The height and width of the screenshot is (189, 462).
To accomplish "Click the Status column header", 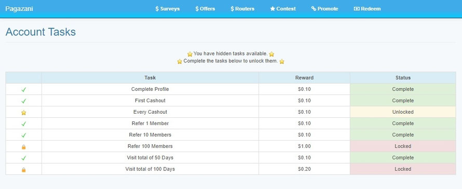I will 403,78.
